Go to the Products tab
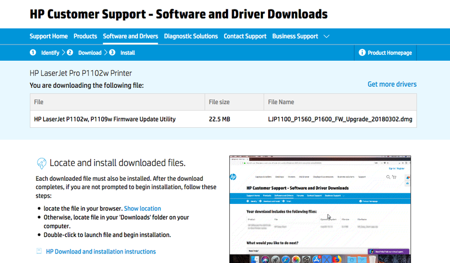This screenshot has height=263, width=450. 85,37
